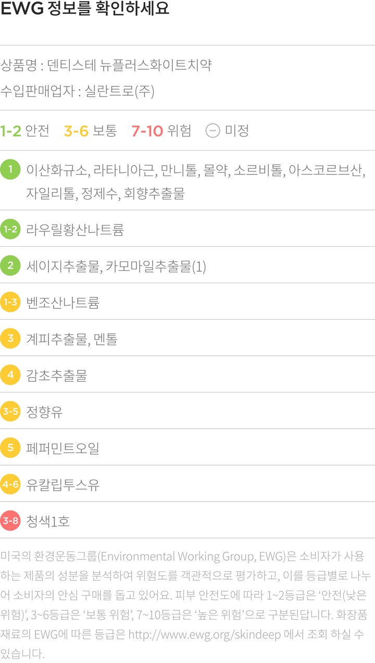Click the green 1-2 grade badge
Screen dimensions: 375x663
[x=10, y=229]
